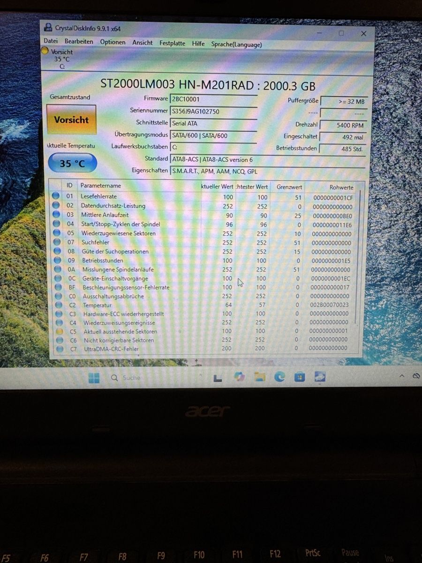Click status icon for UltraDMA-CRC-Fehler
422x563 pixels.
click(x=60, y=349)
